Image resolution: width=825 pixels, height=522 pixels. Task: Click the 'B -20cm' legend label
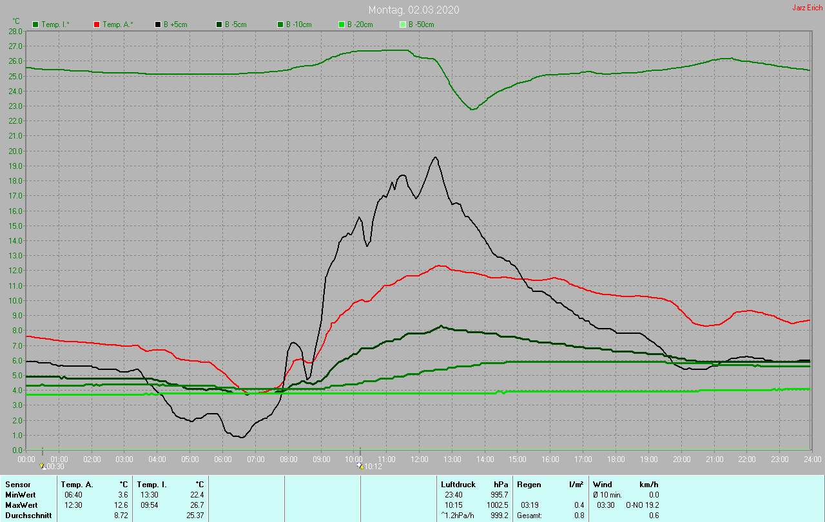click(x=360, y=24)
